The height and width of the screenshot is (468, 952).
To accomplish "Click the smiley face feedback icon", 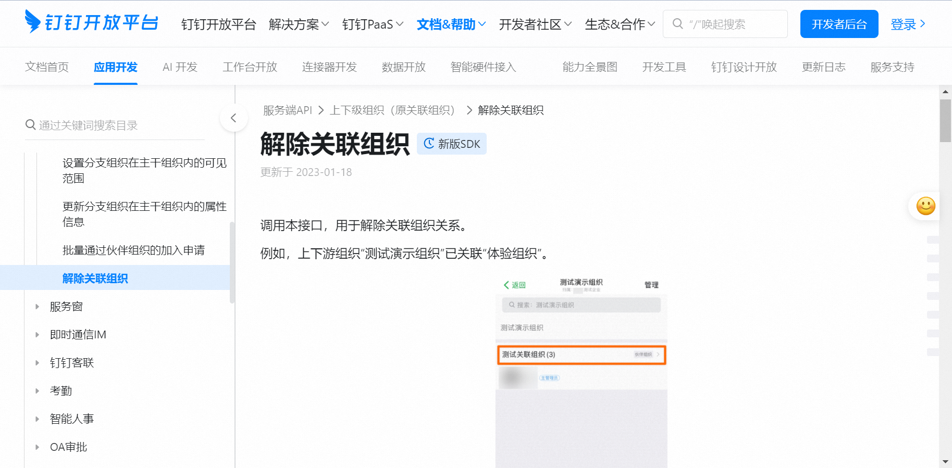I will pyautogui.click(x=925, y=206).
